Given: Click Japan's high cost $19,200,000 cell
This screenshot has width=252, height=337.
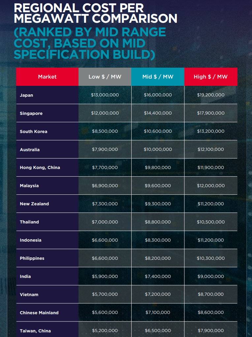Looking at the screenshot, I should [210, 95].
